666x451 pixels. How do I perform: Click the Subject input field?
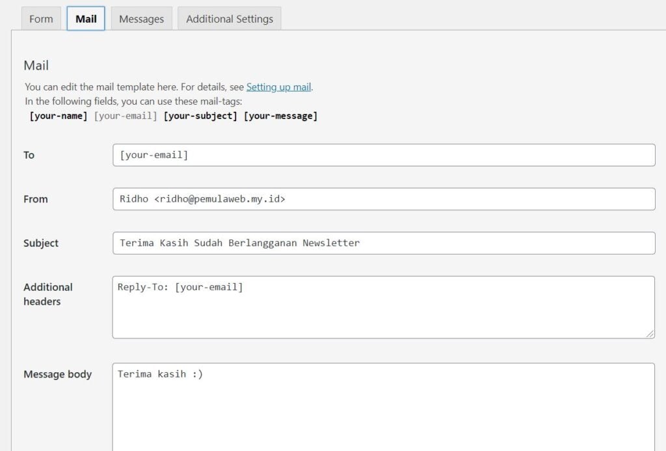[384, 243]
